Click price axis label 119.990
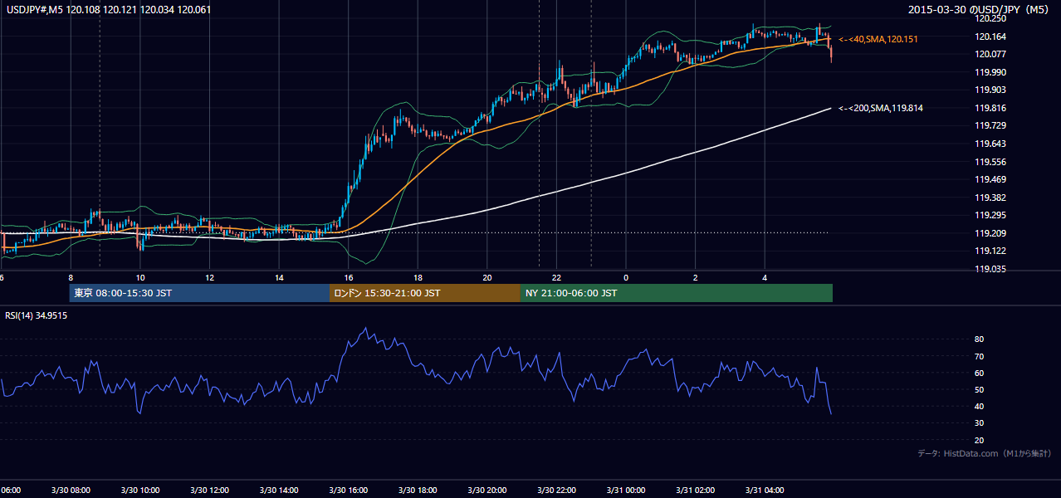This screenshot has width=1061, height=498. pyautogui.click(x=990, y=72)
